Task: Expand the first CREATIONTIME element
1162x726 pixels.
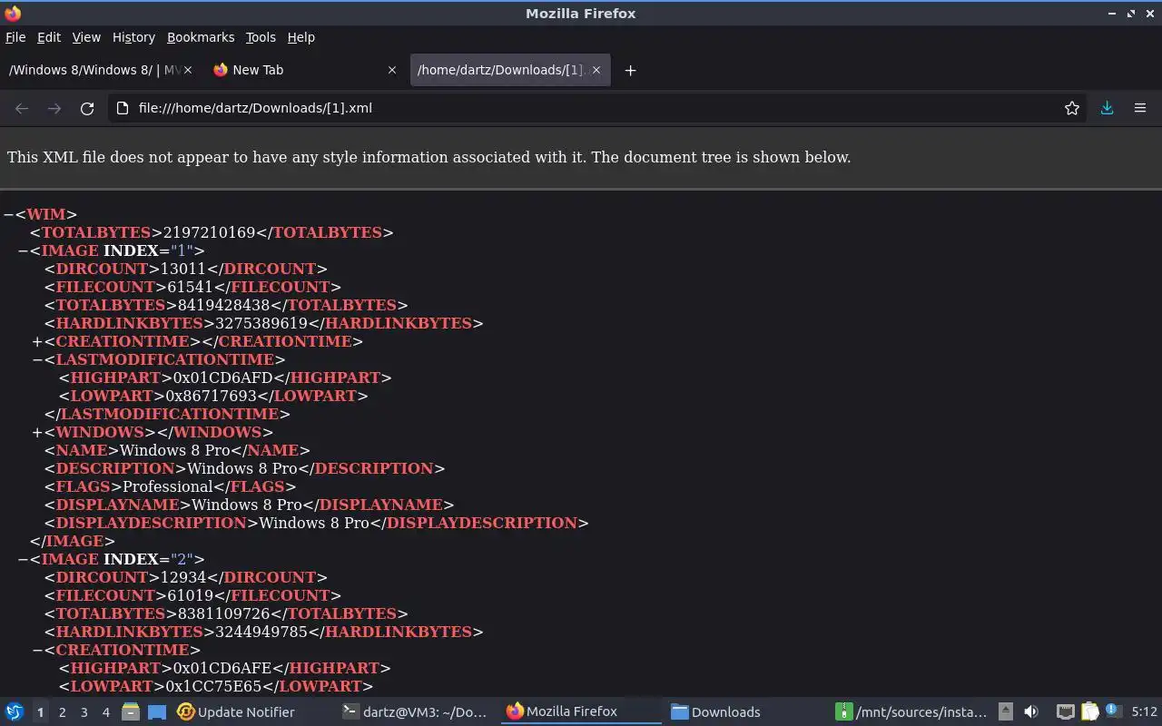Action: pos(38,341)
